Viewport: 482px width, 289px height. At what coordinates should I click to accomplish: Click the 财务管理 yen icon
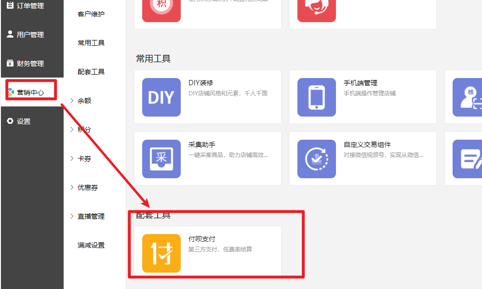[x=10, y=63]
